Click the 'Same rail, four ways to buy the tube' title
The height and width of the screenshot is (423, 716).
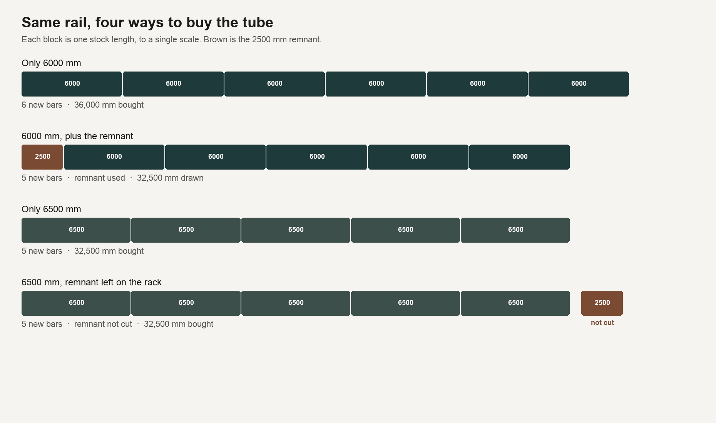click(147, 22)
